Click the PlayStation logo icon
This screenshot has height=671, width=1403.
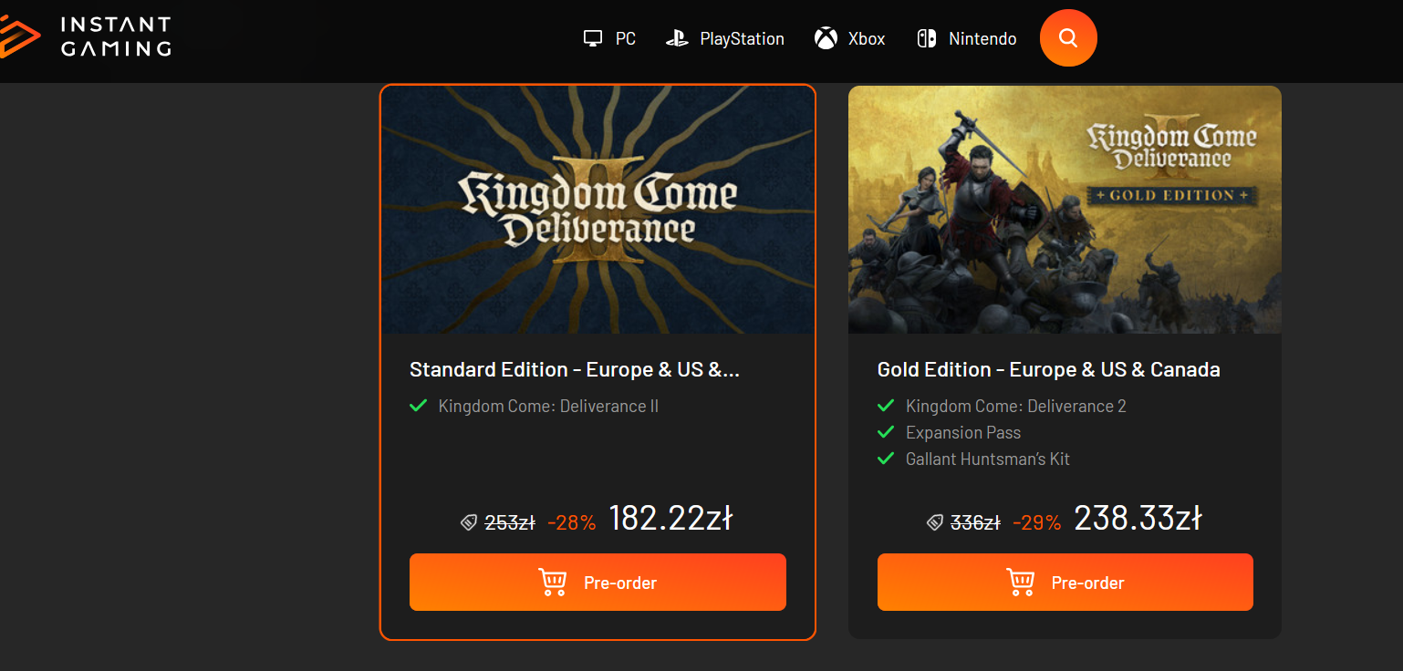pos(677,38)
